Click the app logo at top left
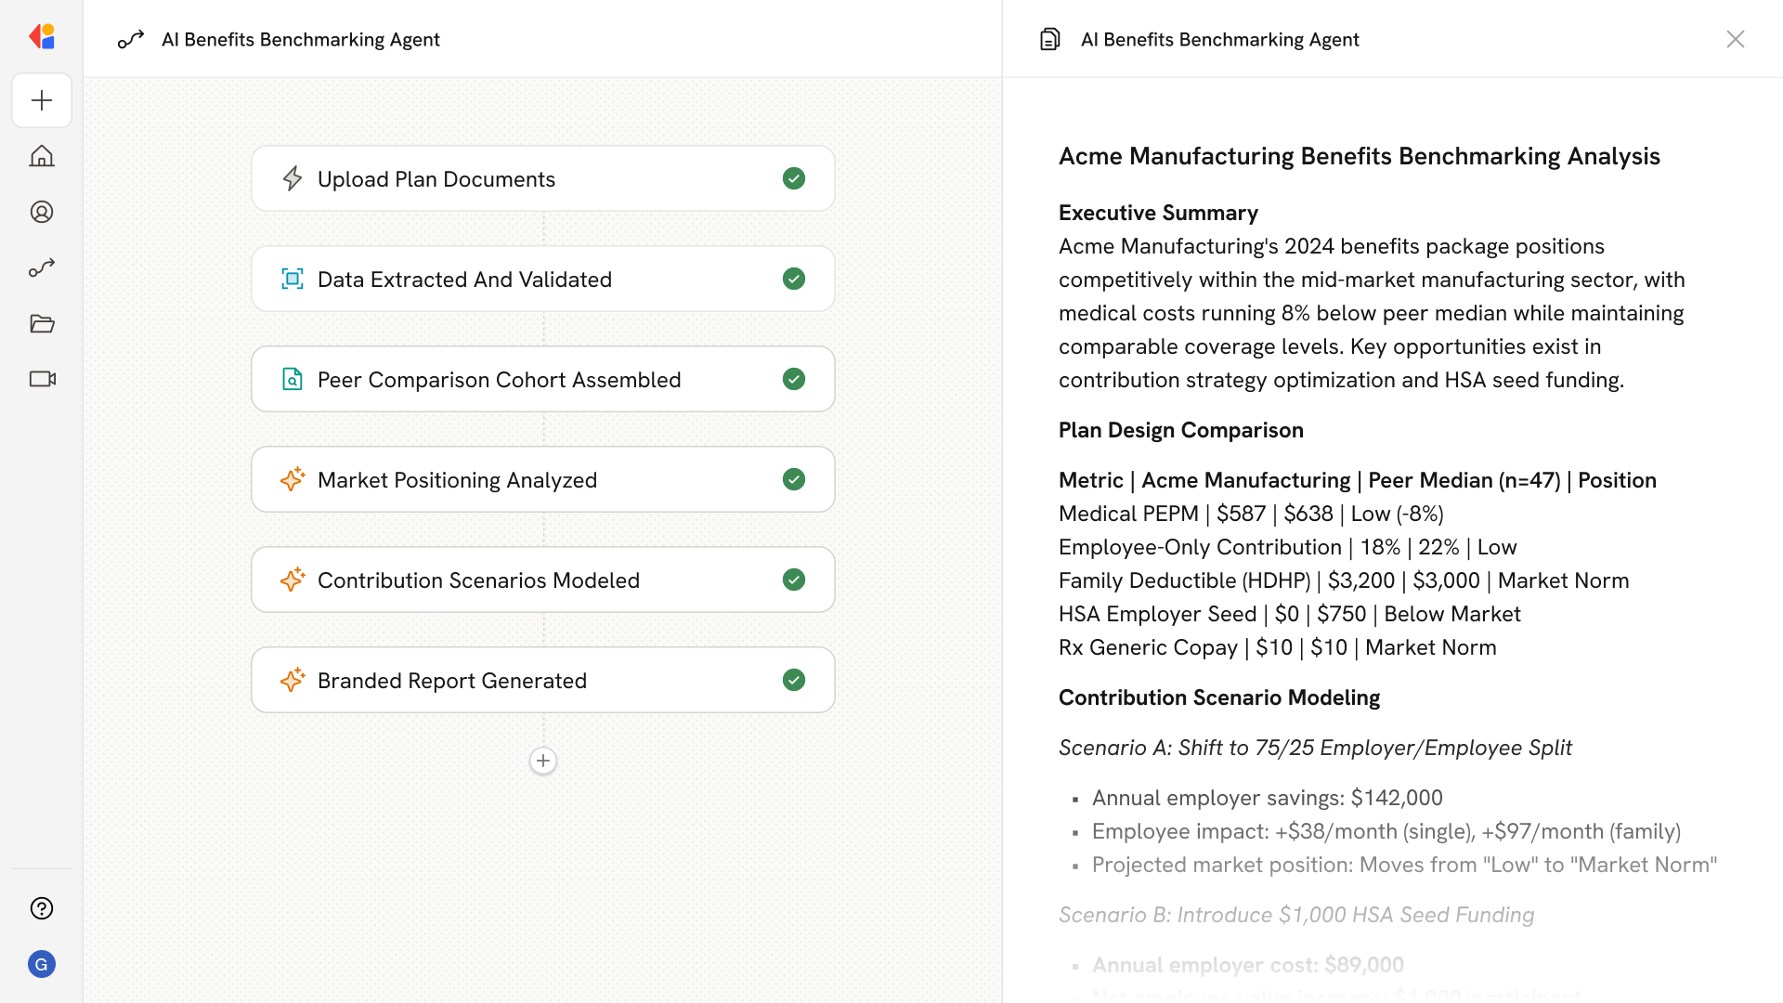The width and height of the screenshot is (1783, 1003). point(42,37)
